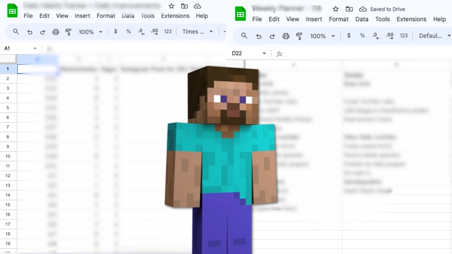
Task: Undo in Weekly Planner toolbar
Action: coord(259,36)
